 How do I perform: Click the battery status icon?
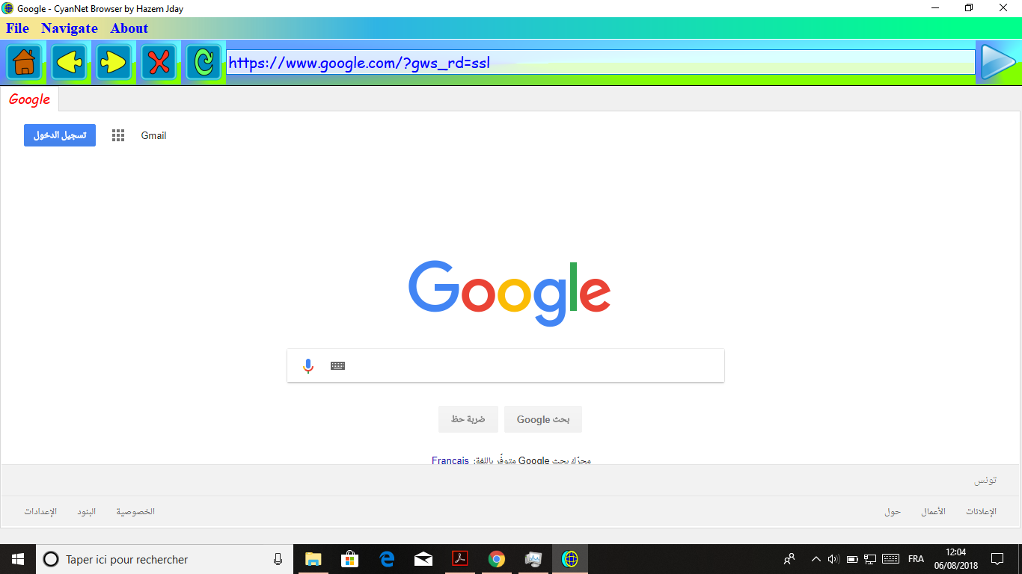[852, 559]
